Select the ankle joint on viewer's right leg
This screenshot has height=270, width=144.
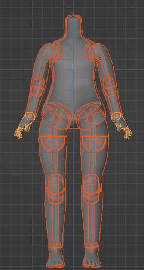(x=92, y=247)
